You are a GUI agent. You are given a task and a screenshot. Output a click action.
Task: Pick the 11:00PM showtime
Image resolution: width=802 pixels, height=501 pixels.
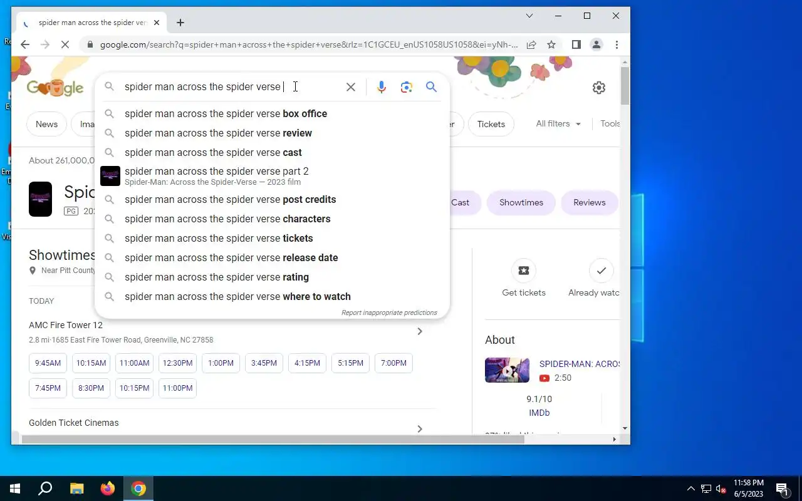[177, 388]
